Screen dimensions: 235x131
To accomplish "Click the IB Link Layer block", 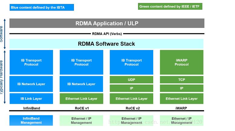I will [x=31, y=99].
